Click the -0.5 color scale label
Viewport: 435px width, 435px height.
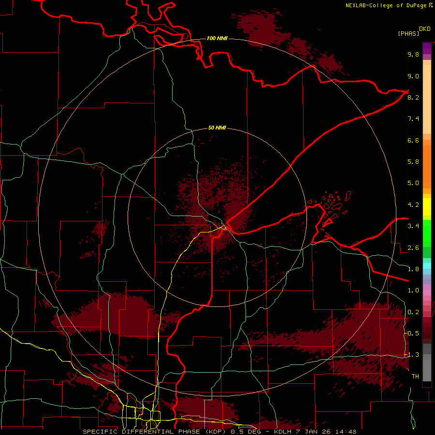pos(412,333)
